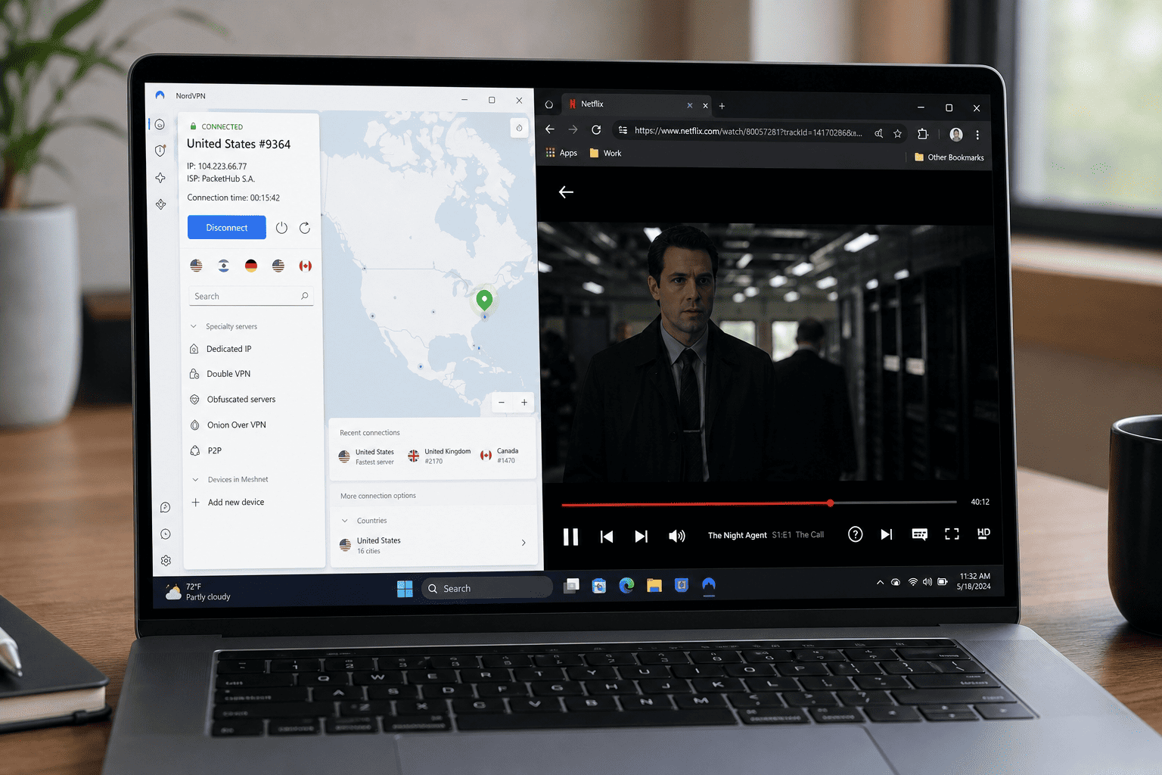Focus the NordVPN Search input field
The width and height of the screenshot is (1162, 775).
point(251,296)
